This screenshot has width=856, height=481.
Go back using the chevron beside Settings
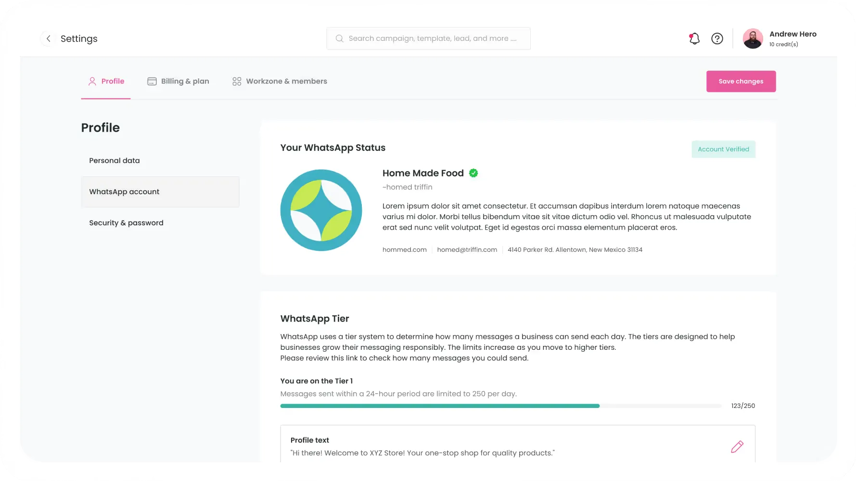point(48,38)
